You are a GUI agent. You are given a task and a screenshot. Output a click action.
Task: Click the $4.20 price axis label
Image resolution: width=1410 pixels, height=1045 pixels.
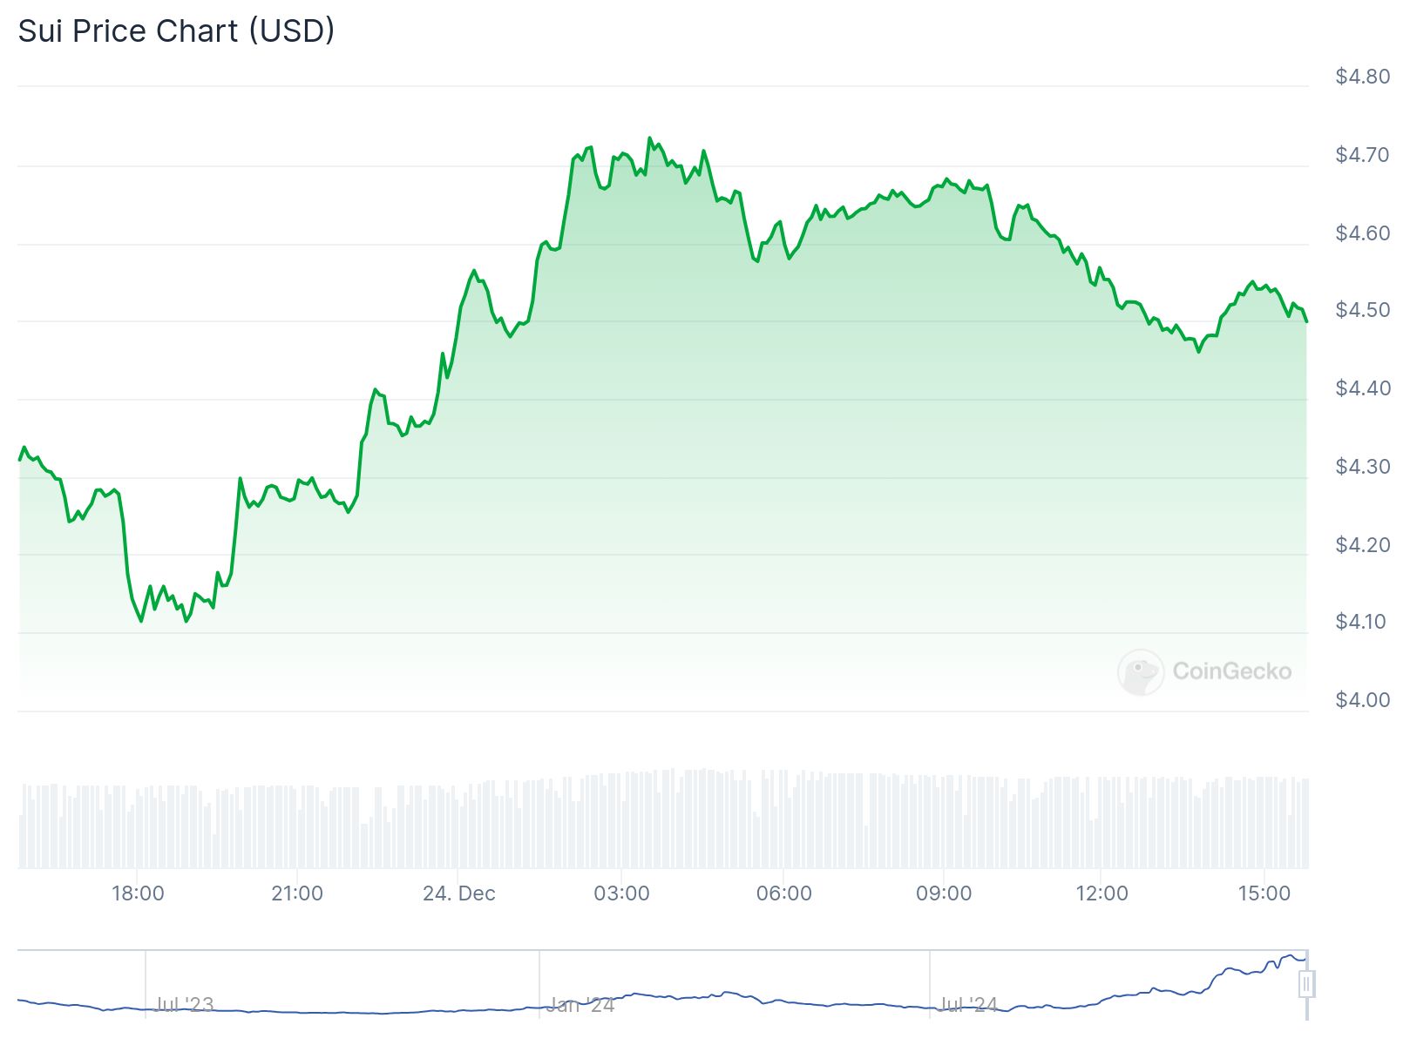[x=1362, y=545]
